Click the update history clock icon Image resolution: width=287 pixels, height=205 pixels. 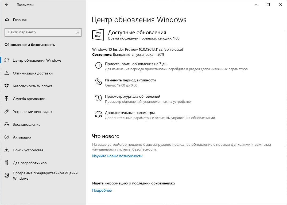(99, 98)
